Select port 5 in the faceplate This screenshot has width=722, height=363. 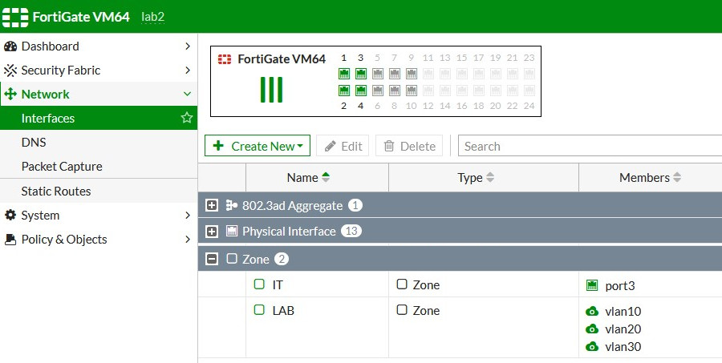[378, 74]
